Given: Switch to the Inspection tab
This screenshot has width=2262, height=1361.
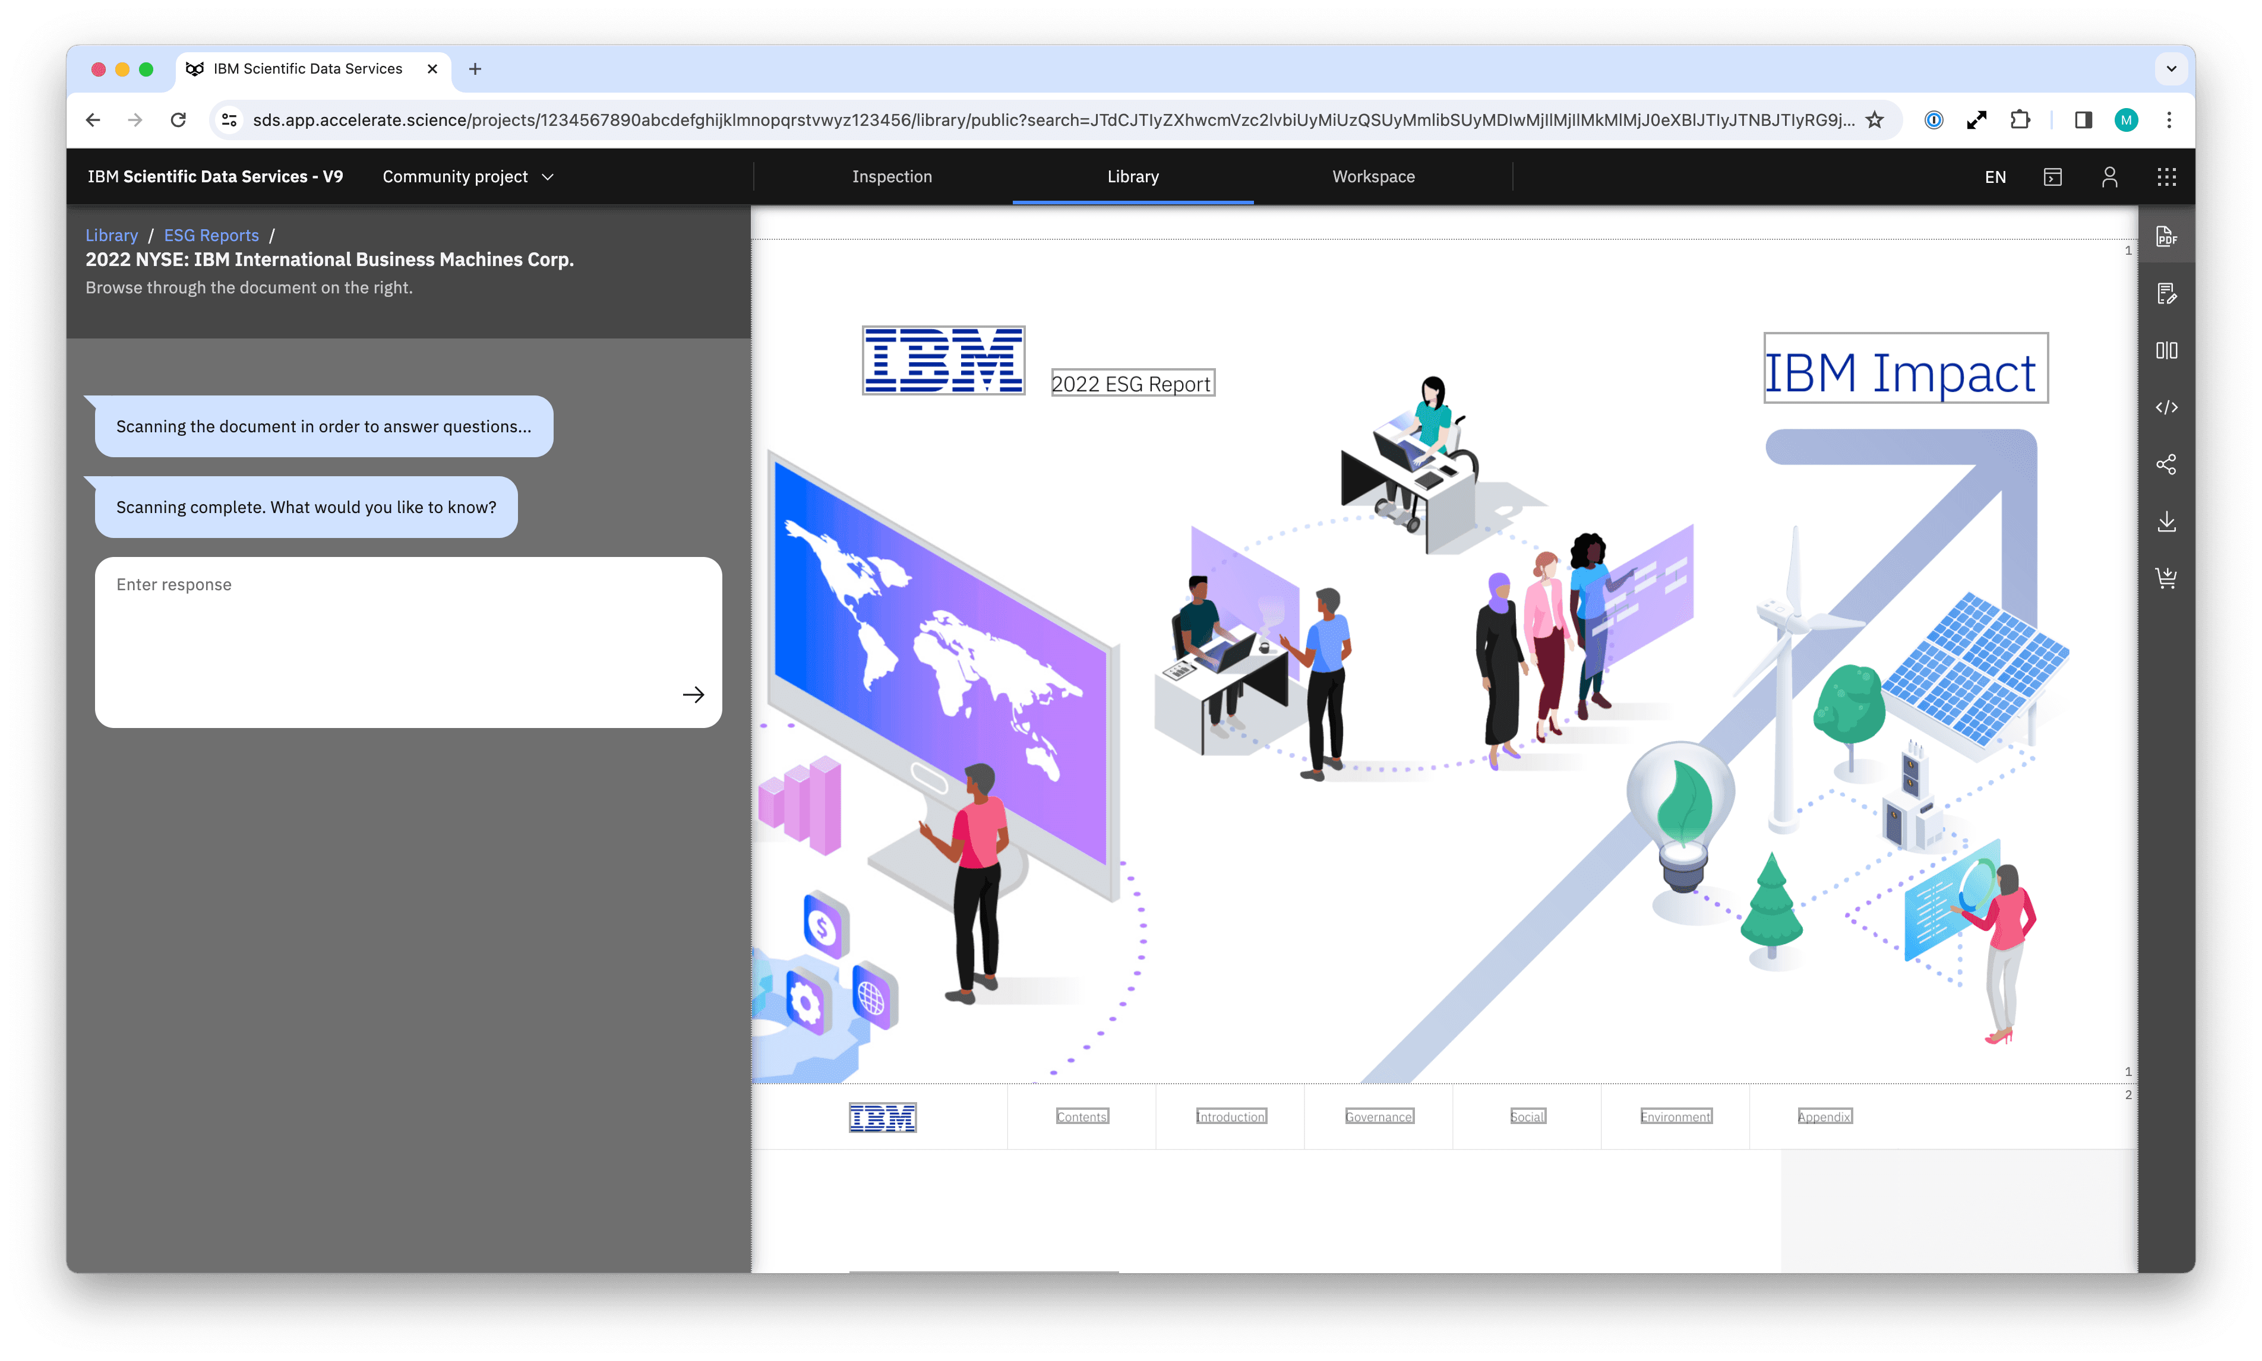Looking at the screenshot, I should click(x=892, y=177).
